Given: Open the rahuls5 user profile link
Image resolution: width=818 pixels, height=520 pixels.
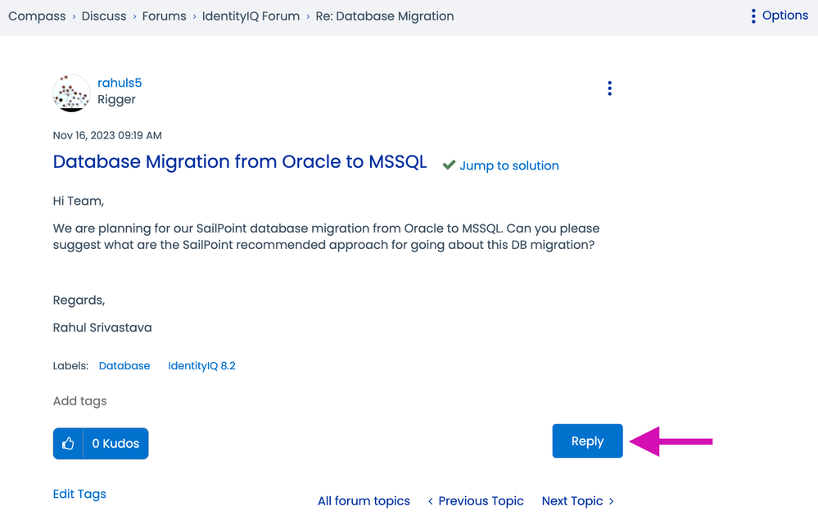Looking at the screenshot, I should (x=120, y=83).
